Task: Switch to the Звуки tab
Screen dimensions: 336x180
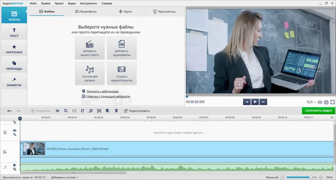Action: pyautogui.click(x=125, y=11)
